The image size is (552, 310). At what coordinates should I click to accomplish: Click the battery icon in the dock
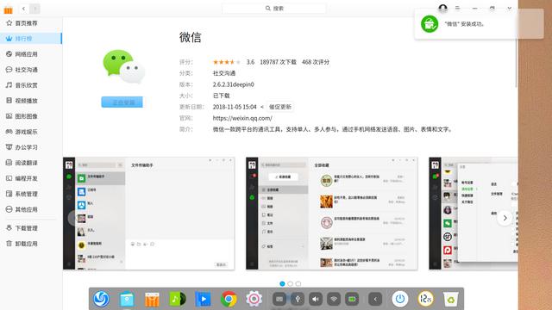[x=352, y=299]
